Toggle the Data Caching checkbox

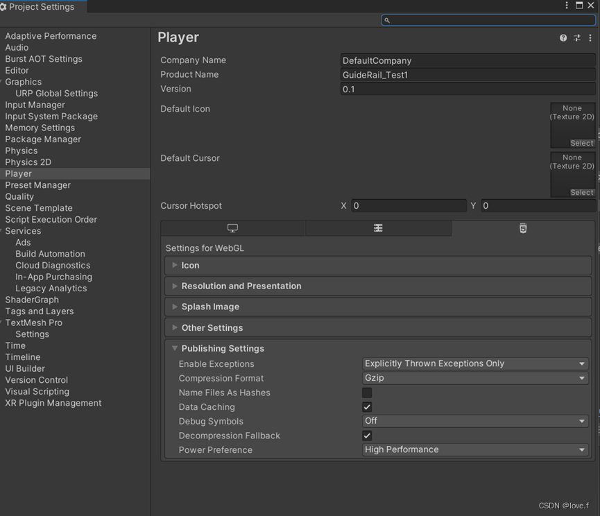pyautogui.click(x=367, y=407)
